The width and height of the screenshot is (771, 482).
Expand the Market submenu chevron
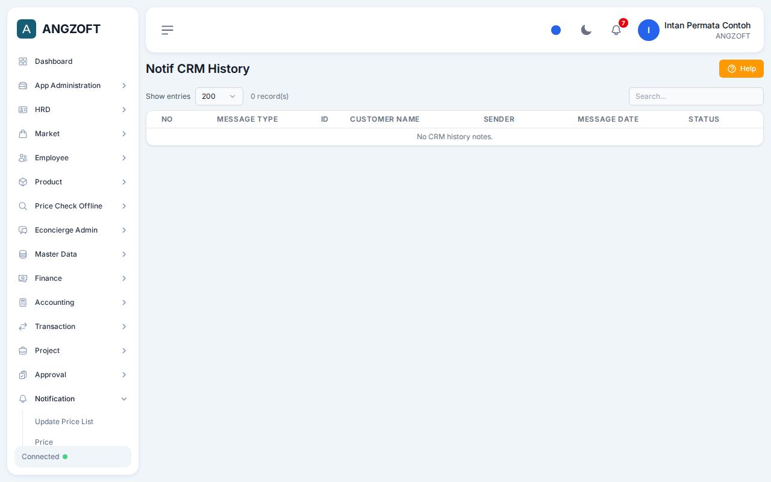click(x=124, y=134)
